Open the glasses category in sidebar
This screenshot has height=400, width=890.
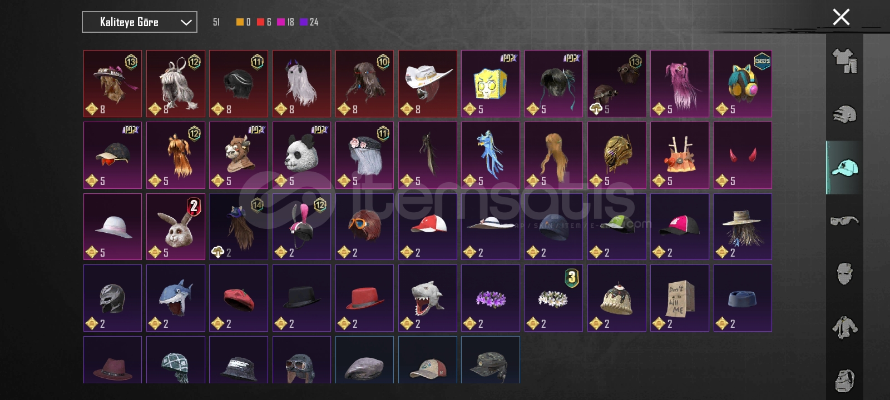(844, 221)
